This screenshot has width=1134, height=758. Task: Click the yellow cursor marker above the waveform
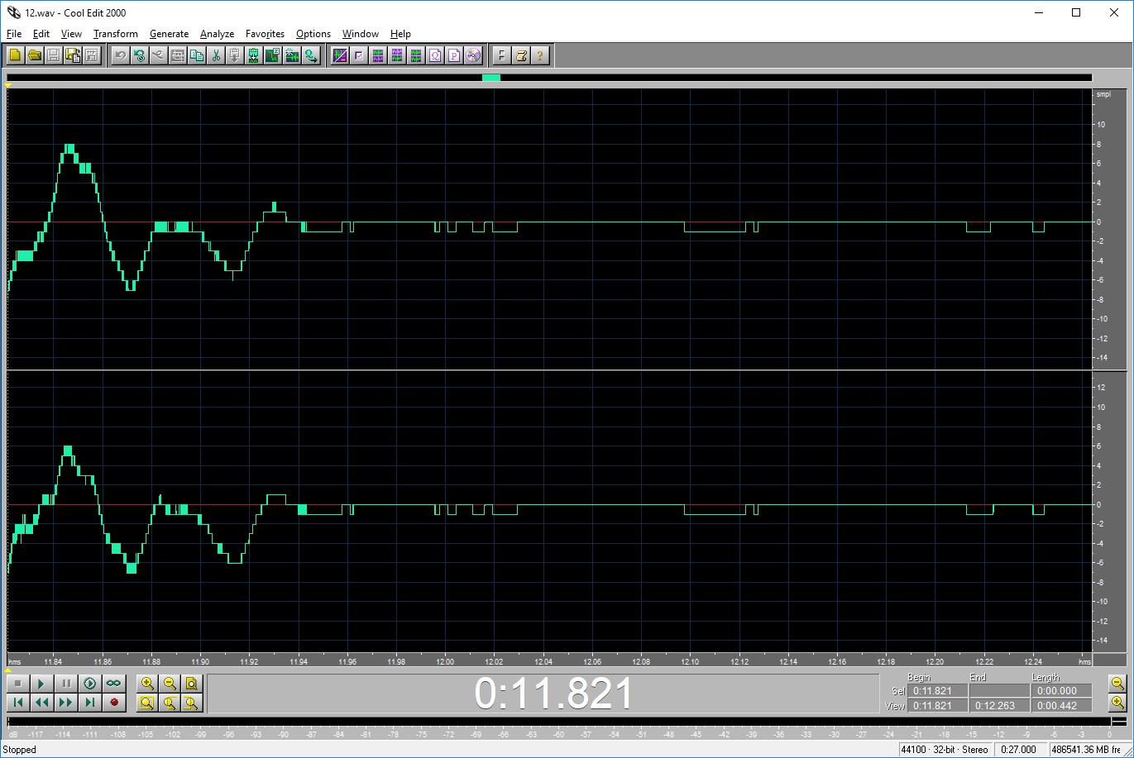point(7,85)
